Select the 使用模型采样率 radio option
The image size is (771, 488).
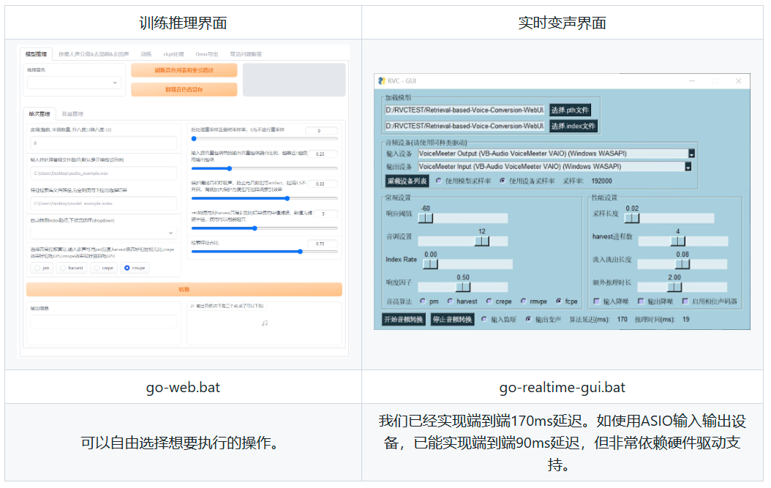439,181
